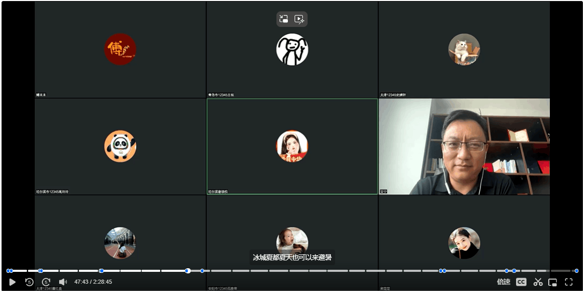Image resolution: width=583 pixels, height=291 pixels.
Task: Select the stick figure avatar participant
Action: point(292,49)
